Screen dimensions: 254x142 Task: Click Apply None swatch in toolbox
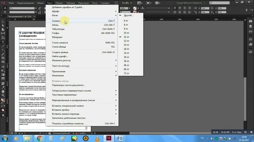pyautogui.click(x=3, y=110)
